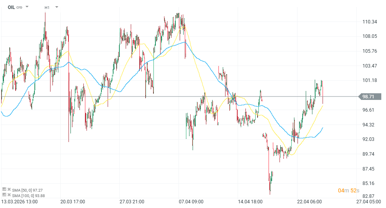Expand the OIL instrument dropdown arrow
The image size is (386, 208).
point(27,7)
